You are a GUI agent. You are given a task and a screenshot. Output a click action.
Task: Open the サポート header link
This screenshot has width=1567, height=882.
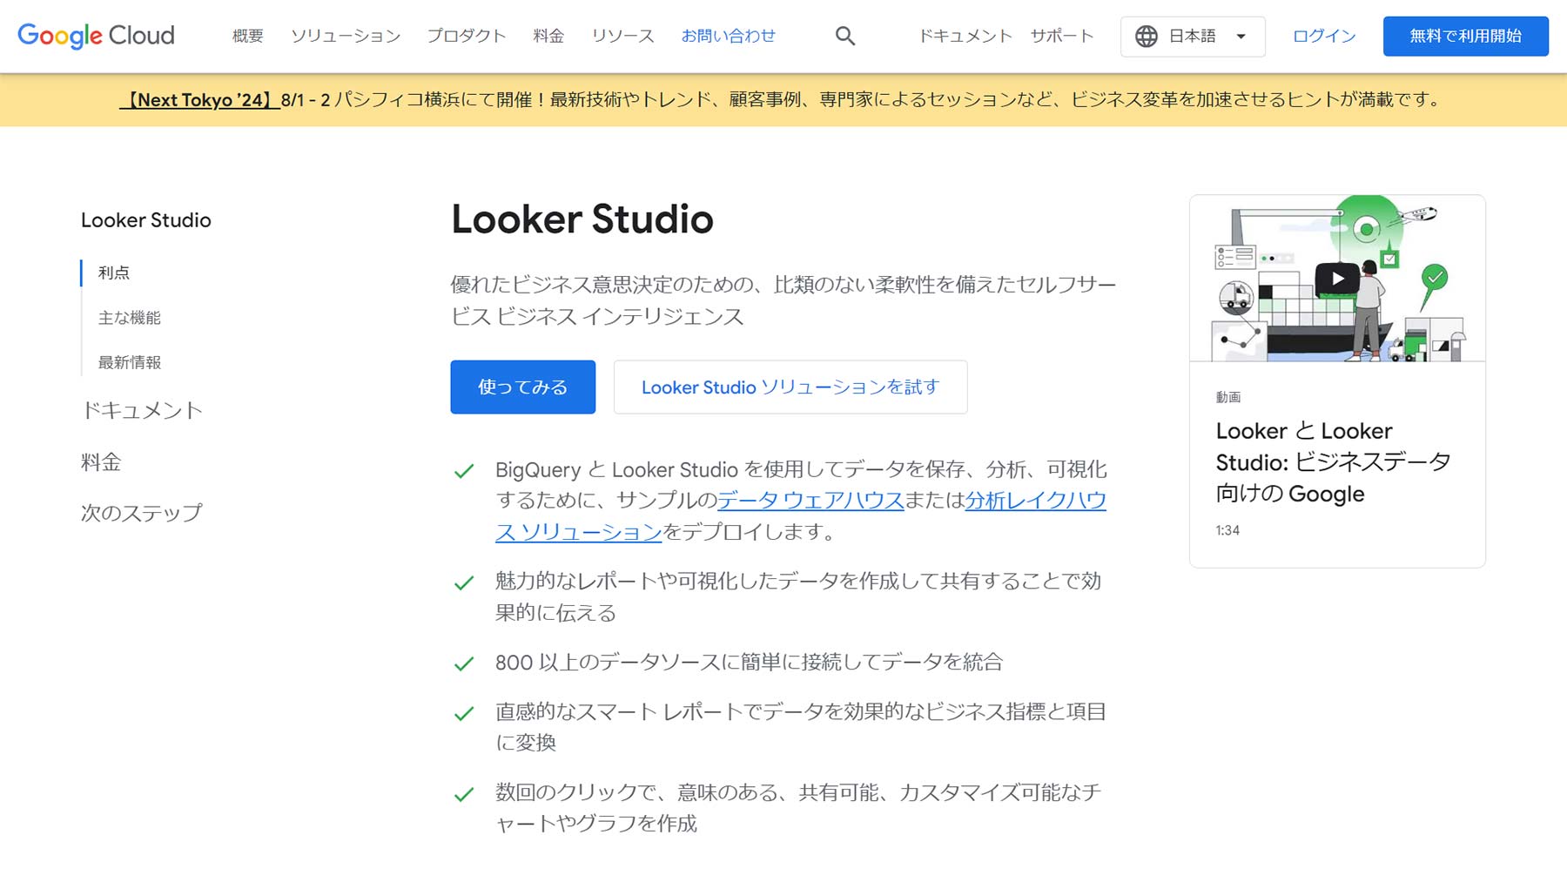(x=1062, y=36)
